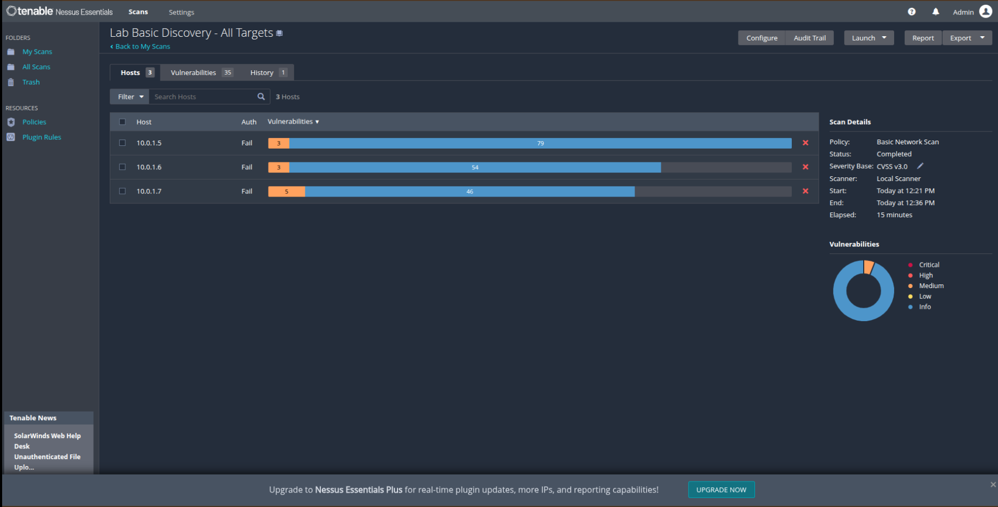Click the Policies shield icon
The image size is (998, 507).
click(x=11, y=122)
